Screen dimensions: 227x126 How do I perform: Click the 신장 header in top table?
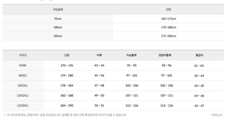(x=168, y=9)
